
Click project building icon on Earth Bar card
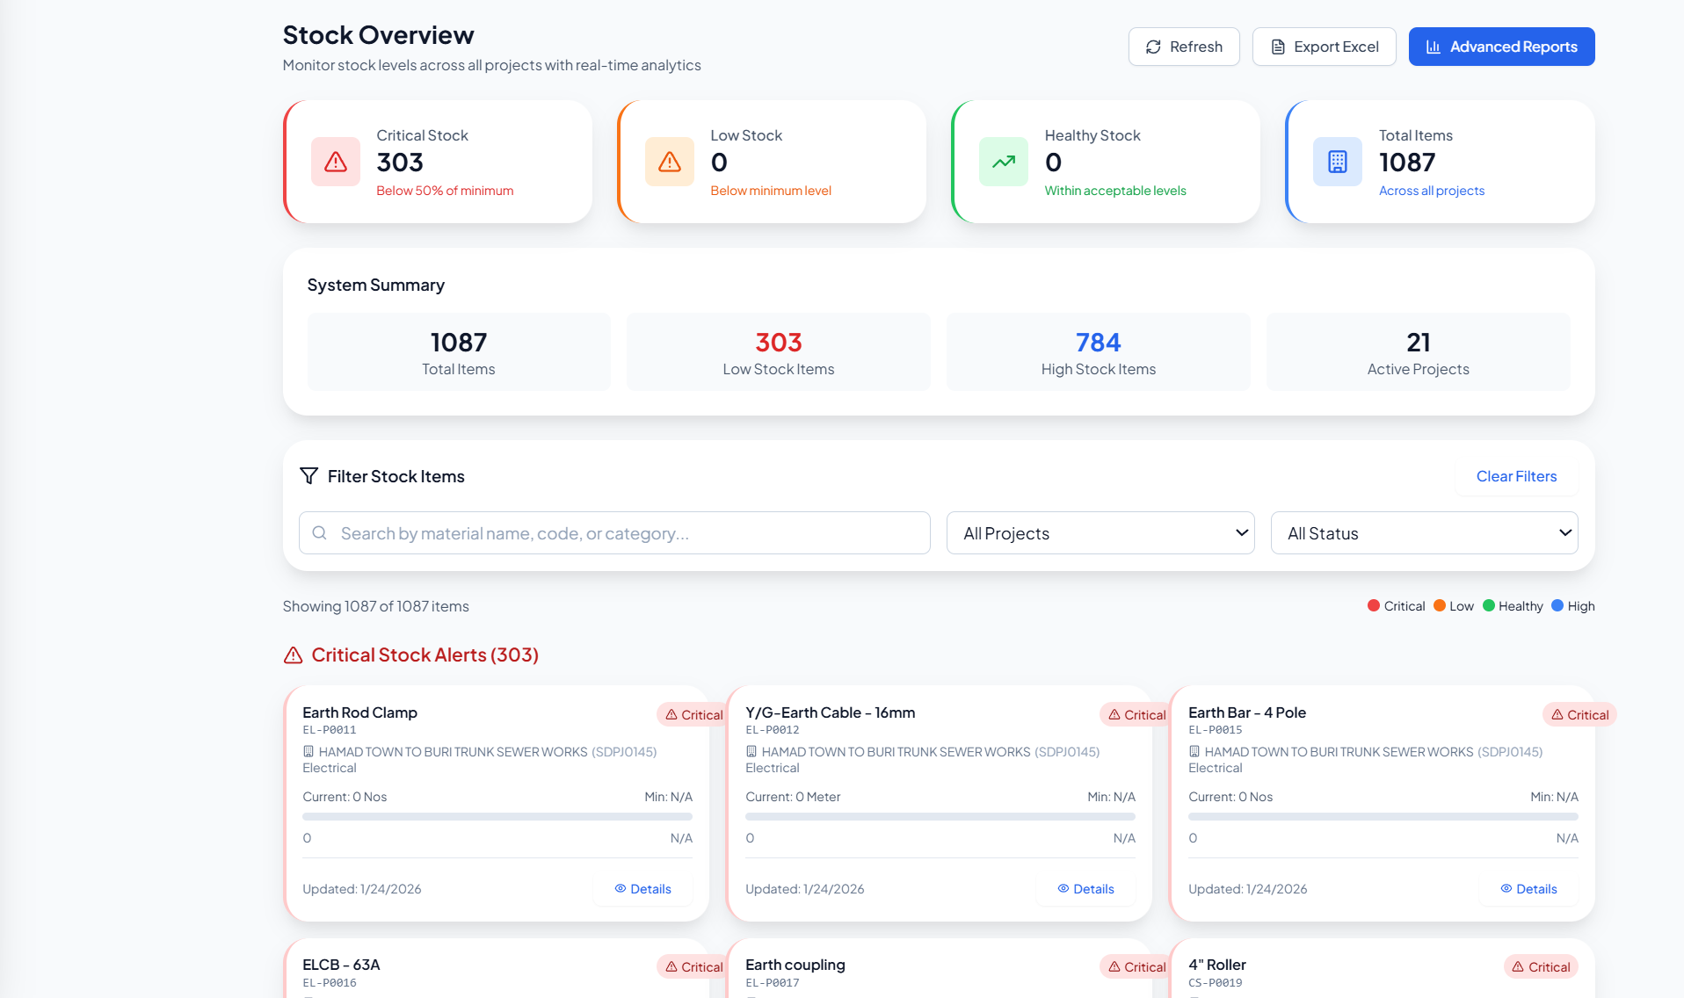pyautogui.click(x=1194, y=752)
